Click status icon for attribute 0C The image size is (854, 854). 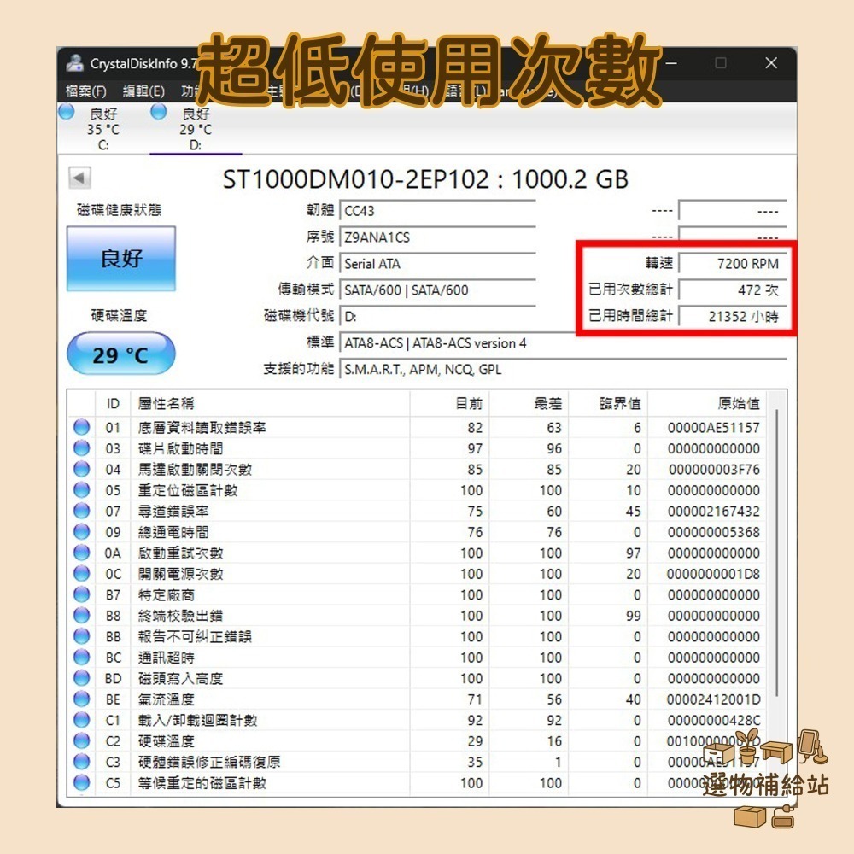click(x=82, y=574)
